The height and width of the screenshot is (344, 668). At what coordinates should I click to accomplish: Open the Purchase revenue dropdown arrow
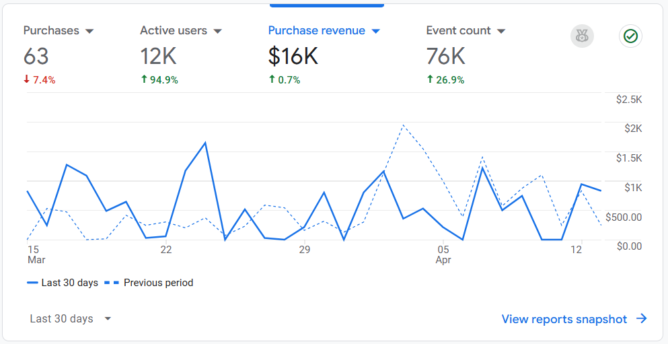376,31
